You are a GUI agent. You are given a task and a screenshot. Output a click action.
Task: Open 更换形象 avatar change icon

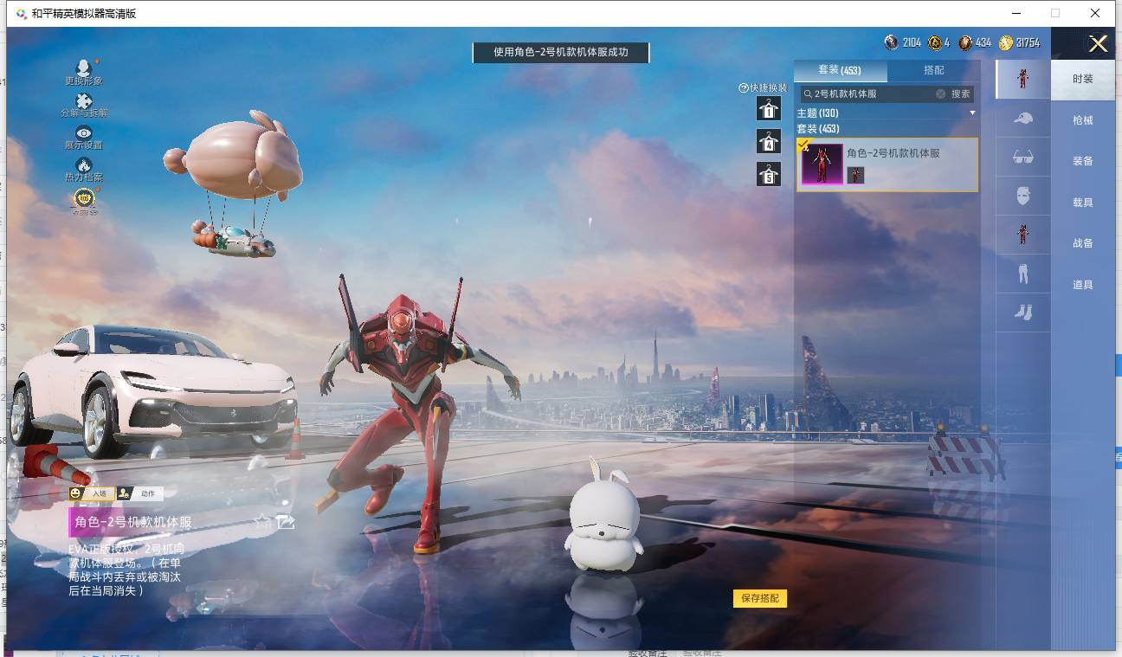pyautogui.click(x=83, y=68)
